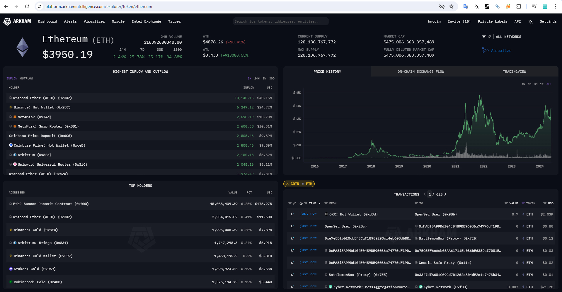This screenshot has height=292, width=562.
Task: Open Private Labels page
Action: pyautogui.click(x=493, y=21)
